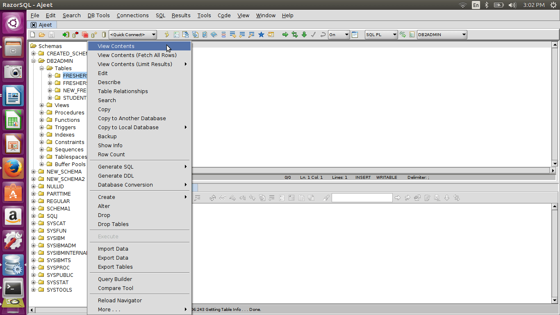Select View Contents in context menu
560x315 pixels.
[139, 46]
